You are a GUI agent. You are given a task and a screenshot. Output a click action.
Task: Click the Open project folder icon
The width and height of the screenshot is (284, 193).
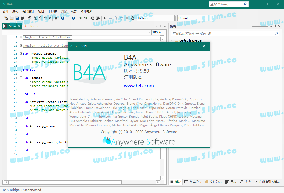12,18
